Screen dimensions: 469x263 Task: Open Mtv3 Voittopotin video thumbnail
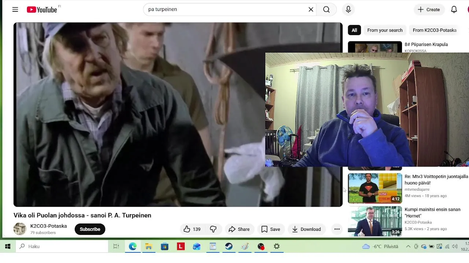pos(375,188)
